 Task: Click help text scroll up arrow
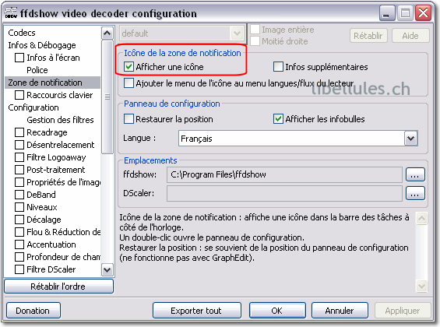[421, 219]
